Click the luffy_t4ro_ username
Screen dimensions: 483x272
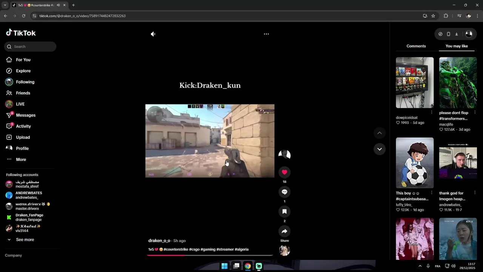click(x=404, y=205)
